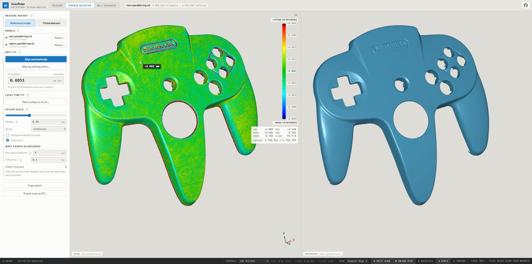Switch to the Surface Deviation tab

(80, 5)
